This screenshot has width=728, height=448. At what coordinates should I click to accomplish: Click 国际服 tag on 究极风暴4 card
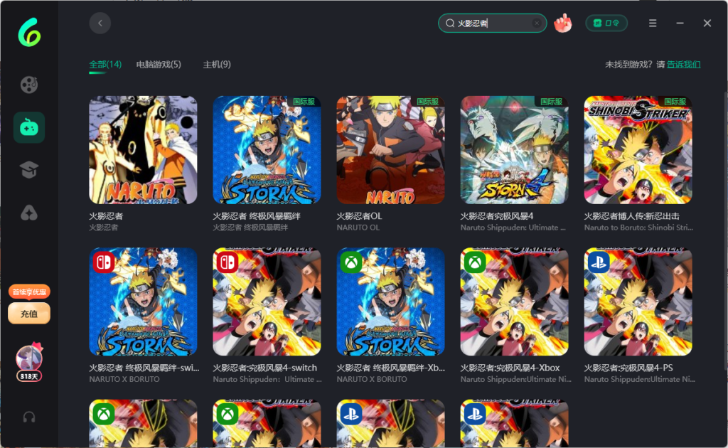(551, 101)
